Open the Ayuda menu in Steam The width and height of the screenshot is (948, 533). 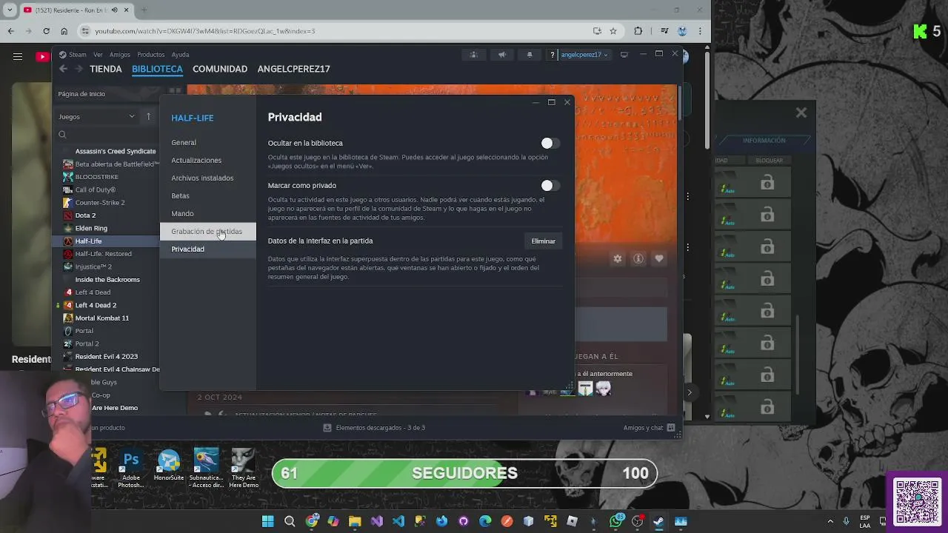180,55
